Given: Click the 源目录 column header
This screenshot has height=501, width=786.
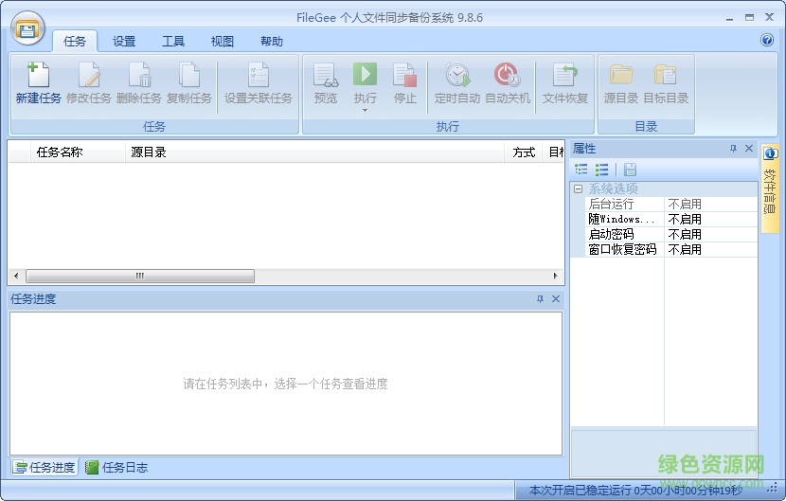Looking at the screenshot, I should [314, 152].
